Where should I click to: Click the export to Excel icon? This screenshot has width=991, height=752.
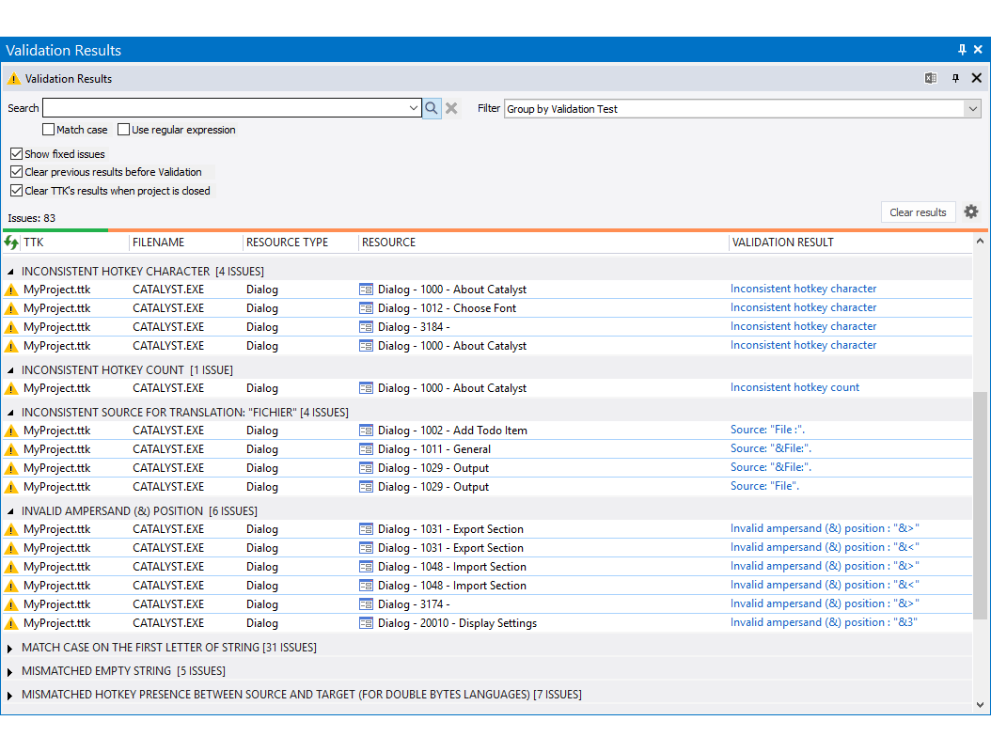[x=931, y=78]
